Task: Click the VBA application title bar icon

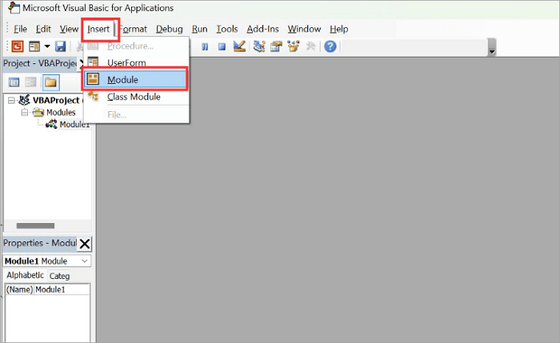Action: [14, 8]
